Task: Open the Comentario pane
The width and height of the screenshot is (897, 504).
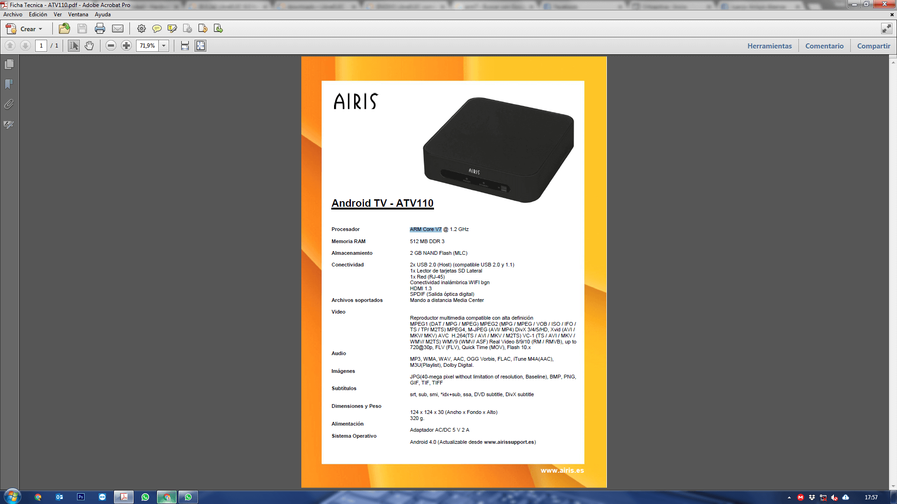Action: tap(824, 46)
